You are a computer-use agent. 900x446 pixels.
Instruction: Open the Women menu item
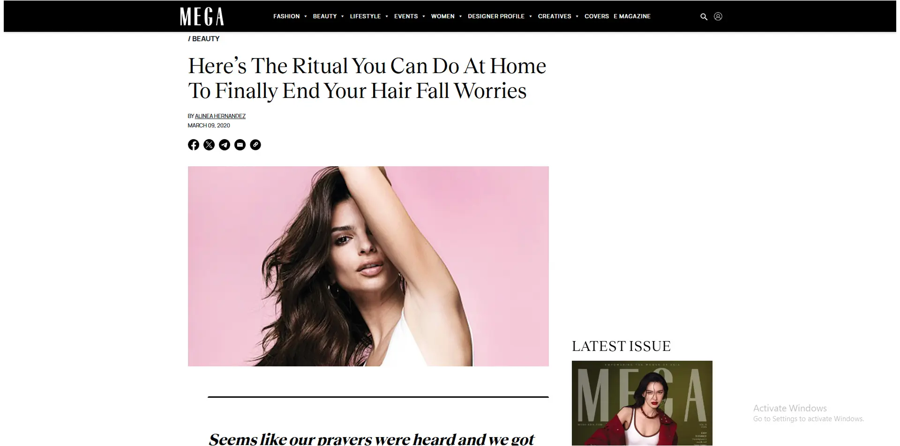(442, 16)
